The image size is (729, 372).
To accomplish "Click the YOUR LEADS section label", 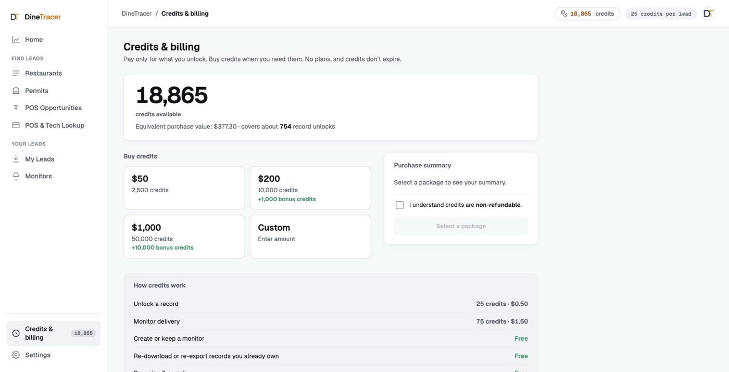I will [x=29, y=144].
